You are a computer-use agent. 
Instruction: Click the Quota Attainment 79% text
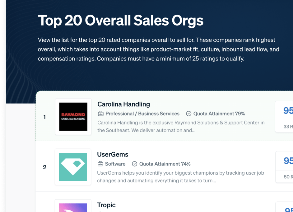(219, 114)
